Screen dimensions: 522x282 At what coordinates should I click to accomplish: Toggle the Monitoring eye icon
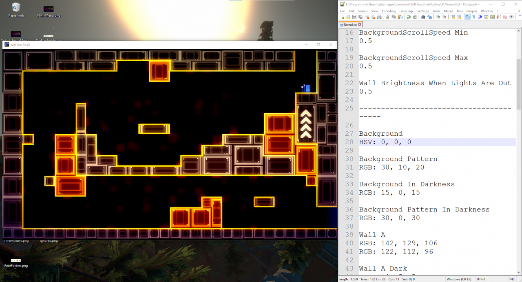point(511,17)
